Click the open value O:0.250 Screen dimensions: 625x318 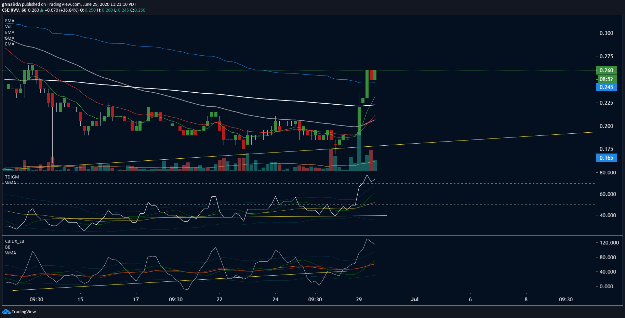coord(88,10)
